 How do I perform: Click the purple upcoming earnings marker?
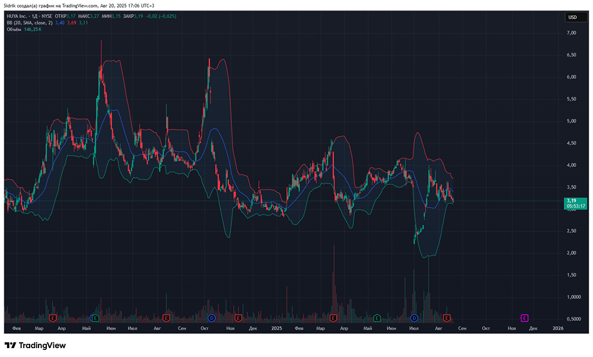(x=524, y=318)
